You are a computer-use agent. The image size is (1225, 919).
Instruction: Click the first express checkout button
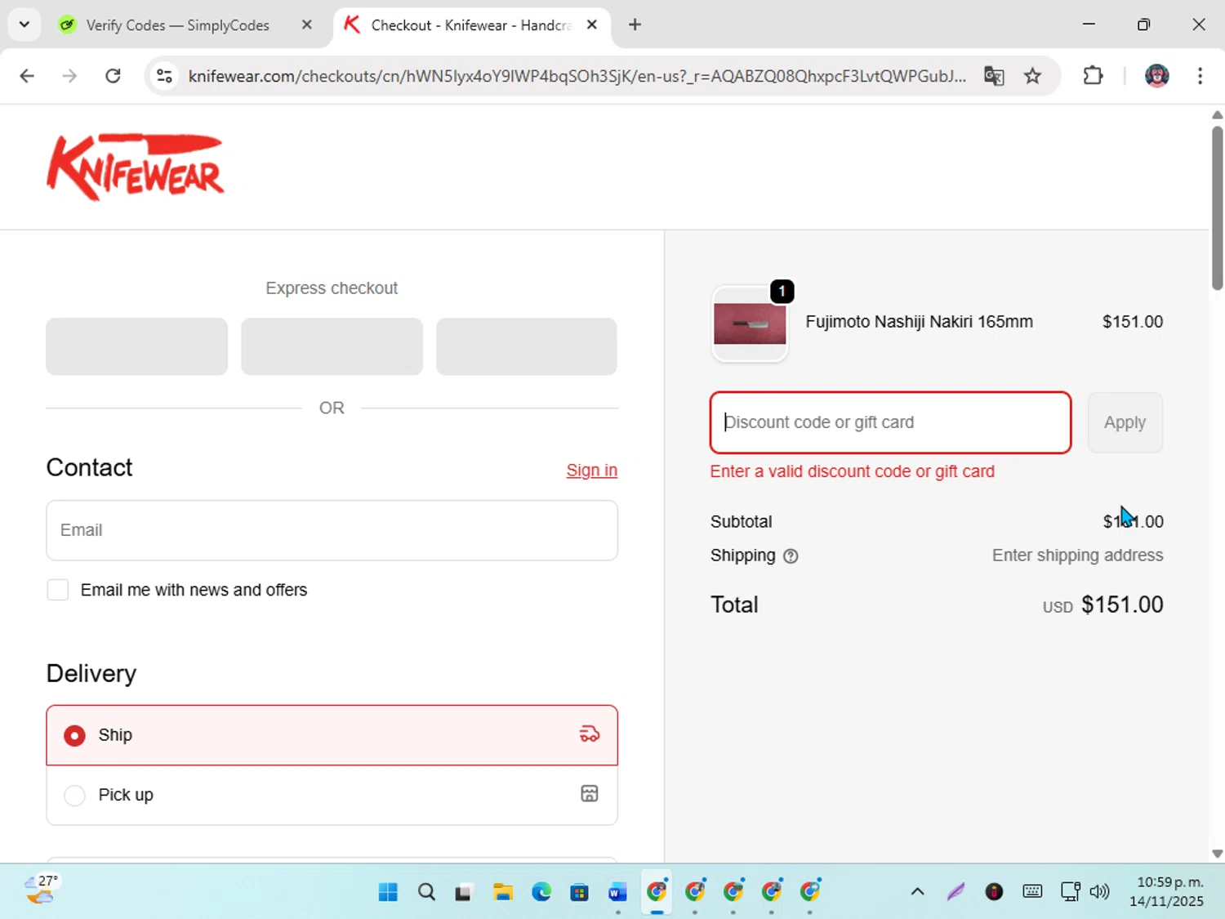136,346
